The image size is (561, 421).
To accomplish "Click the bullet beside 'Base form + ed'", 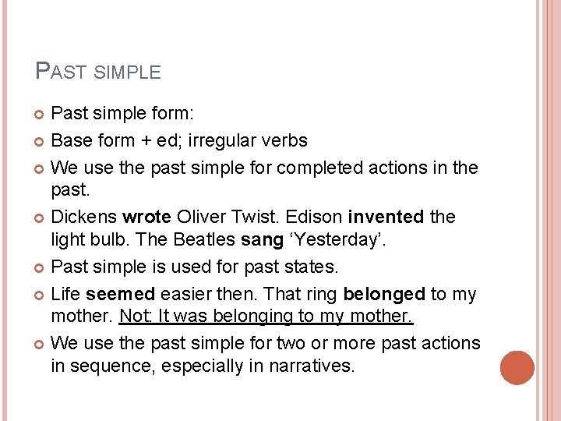I will (x=39, y=141).
